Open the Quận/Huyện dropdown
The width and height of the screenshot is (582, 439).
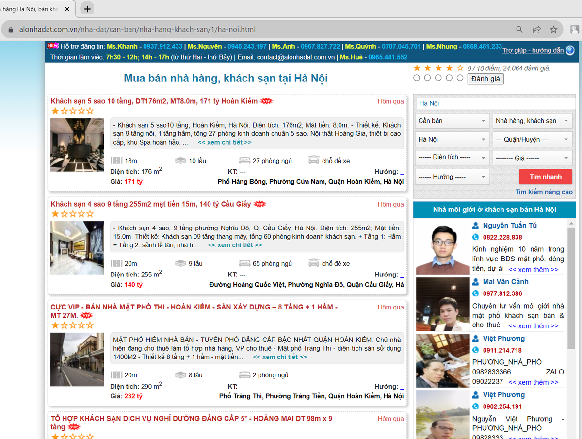point(532,139)
